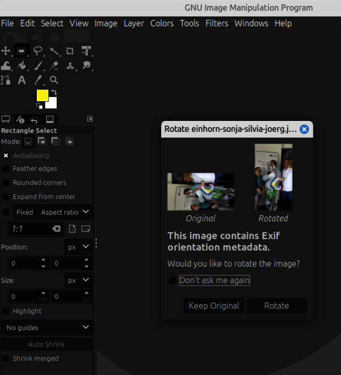The height and width of the screenshot is (375, 341).
Task: Open the tab configuration menu arrow
Action: 90,119
